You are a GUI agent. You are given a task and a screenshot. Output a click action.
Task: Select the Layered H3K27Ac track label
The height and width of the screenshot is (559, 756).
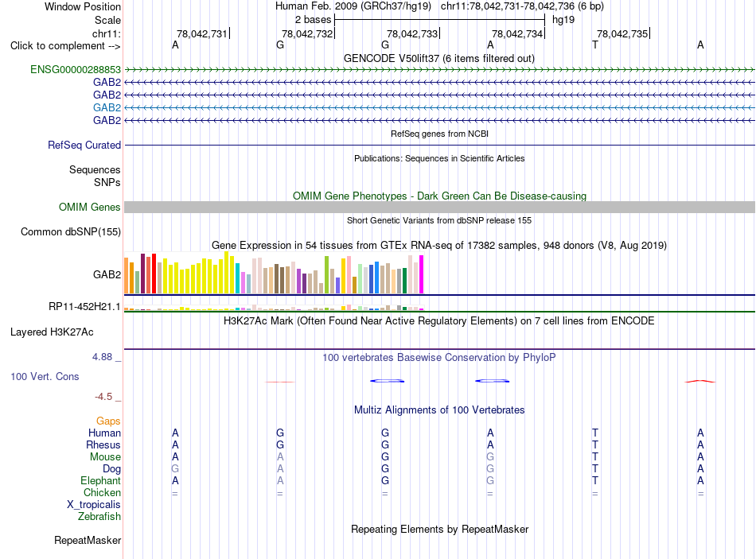(52, 332)
